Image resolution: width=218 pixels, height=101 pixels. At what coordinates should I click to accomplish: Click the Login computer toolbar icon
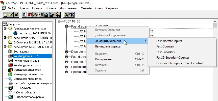47,15
